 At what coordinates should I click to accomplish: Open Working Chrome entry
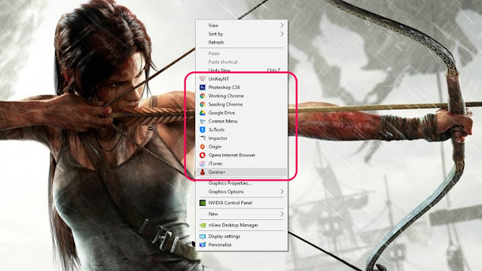[242, 96]
